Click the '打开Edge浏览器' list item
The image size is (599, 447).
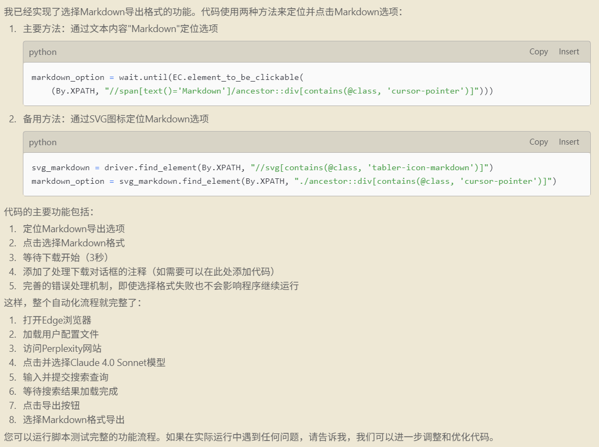point(57,320)
